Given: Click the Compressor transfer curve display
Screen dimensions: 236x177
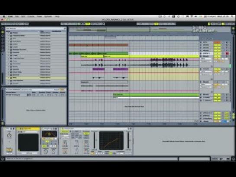Looking at the screenshot, I should tap(111, 141).
